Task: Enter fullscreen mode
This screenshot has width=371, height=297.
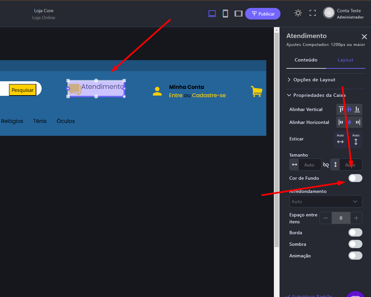Action: coord(313,13)
